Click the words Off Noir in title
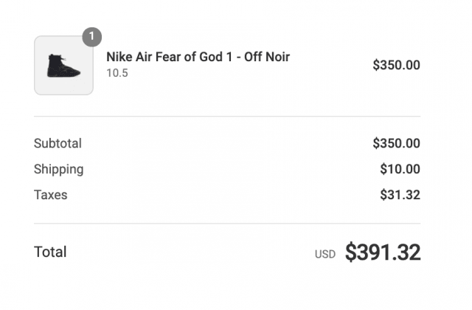Viewport: 472px width, 310px height. click(267, 57)
